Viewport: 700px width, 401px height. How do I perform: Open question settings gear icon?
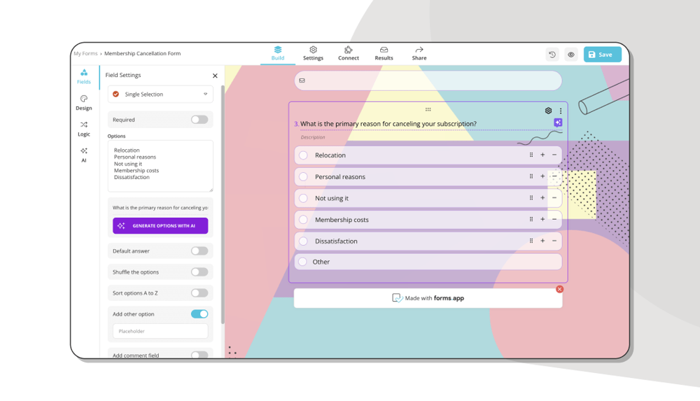[548, 111]
